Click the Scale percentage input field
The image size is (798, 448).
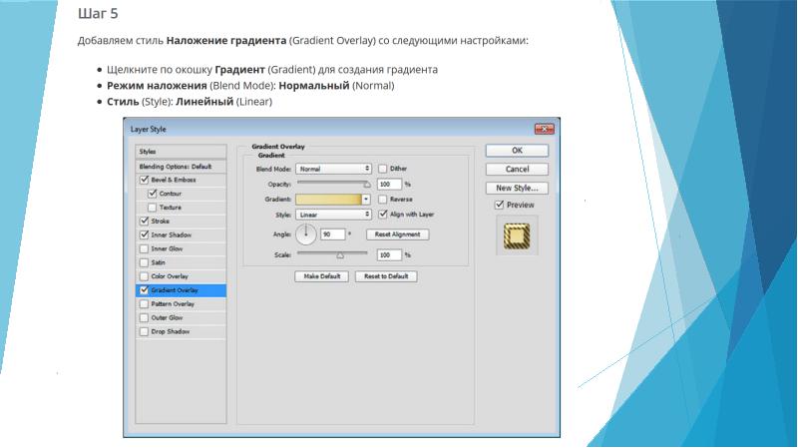click(x=388, y=255)
